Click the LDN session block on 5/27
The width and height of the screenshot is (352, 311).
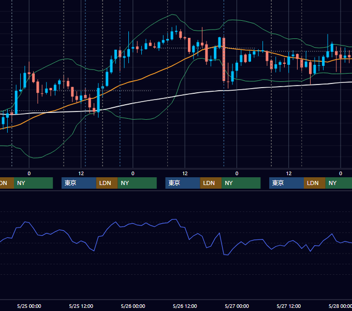click(x=315, y=183)
